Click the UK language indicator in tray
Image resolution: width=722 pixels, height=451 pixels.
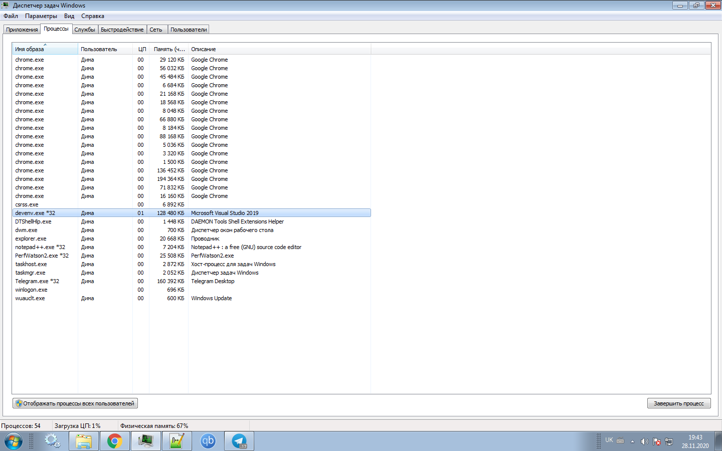609,440
